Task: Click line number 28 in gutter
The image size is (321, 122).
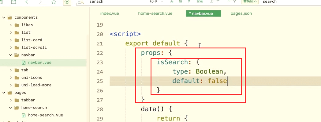Action: (100, 109)
